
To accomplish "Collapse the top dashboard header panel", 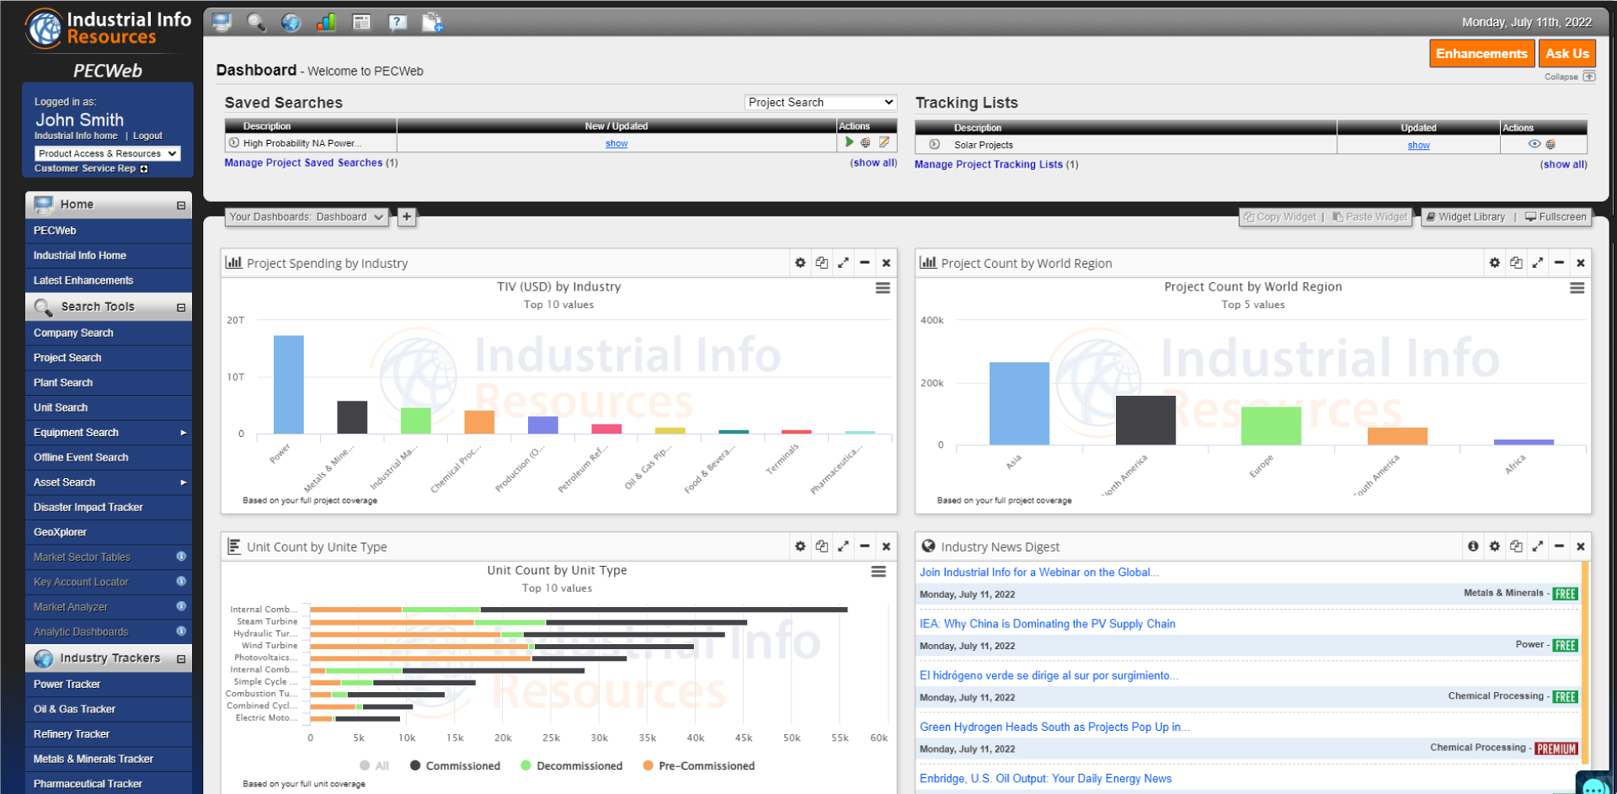I will pos(1570,77).
